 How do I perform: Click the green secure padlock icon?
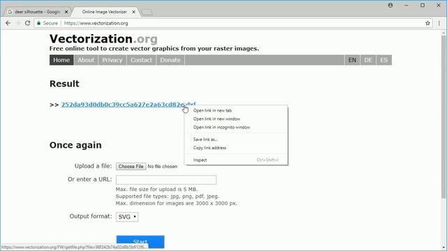click(39, 23)
